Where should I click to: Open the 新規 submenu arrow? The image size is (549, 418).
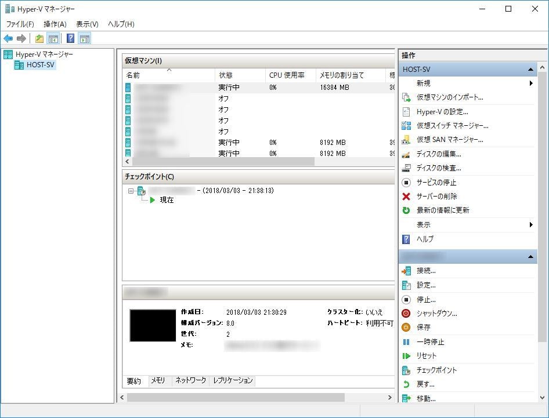[531, 83]
